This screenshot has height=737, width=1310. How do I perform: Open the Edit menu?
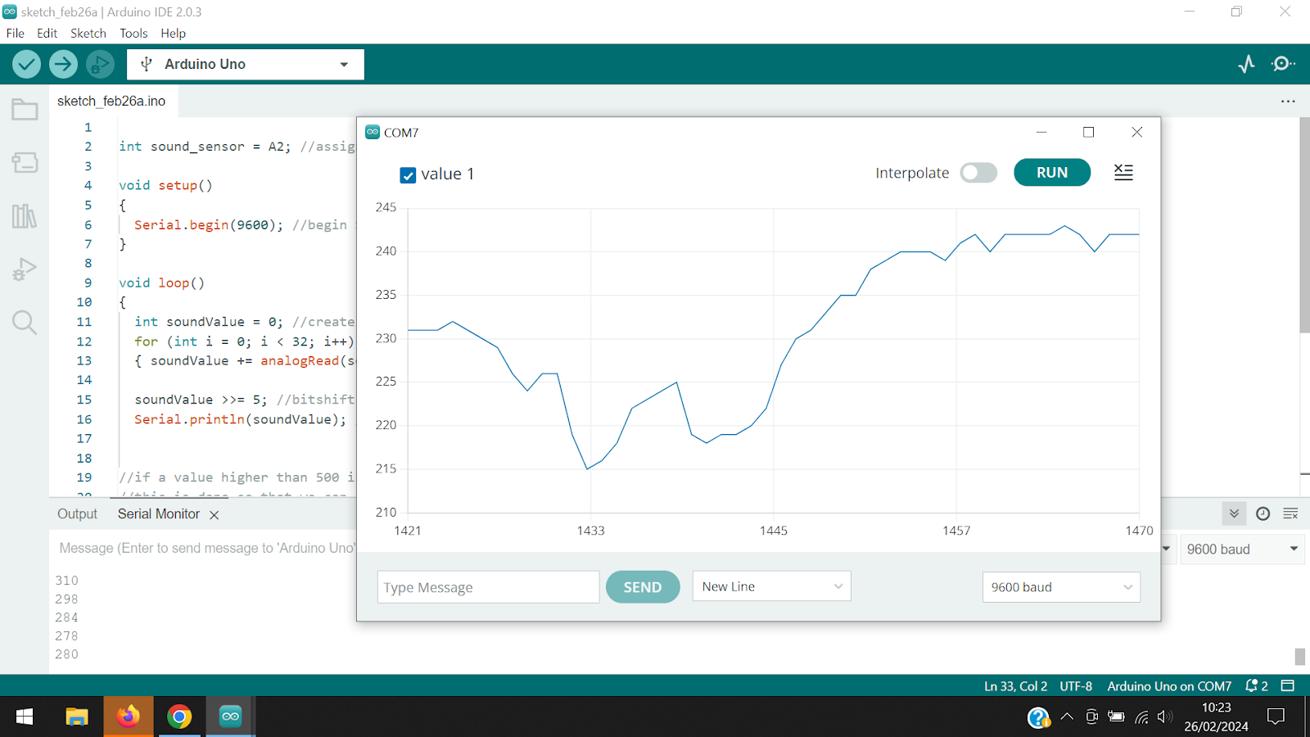pyautogui.click(x=47, y=34)
